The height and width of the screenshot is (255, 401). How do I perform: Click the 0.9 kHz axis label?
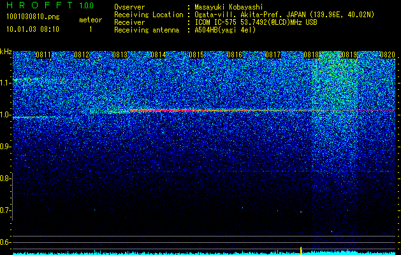5,147
